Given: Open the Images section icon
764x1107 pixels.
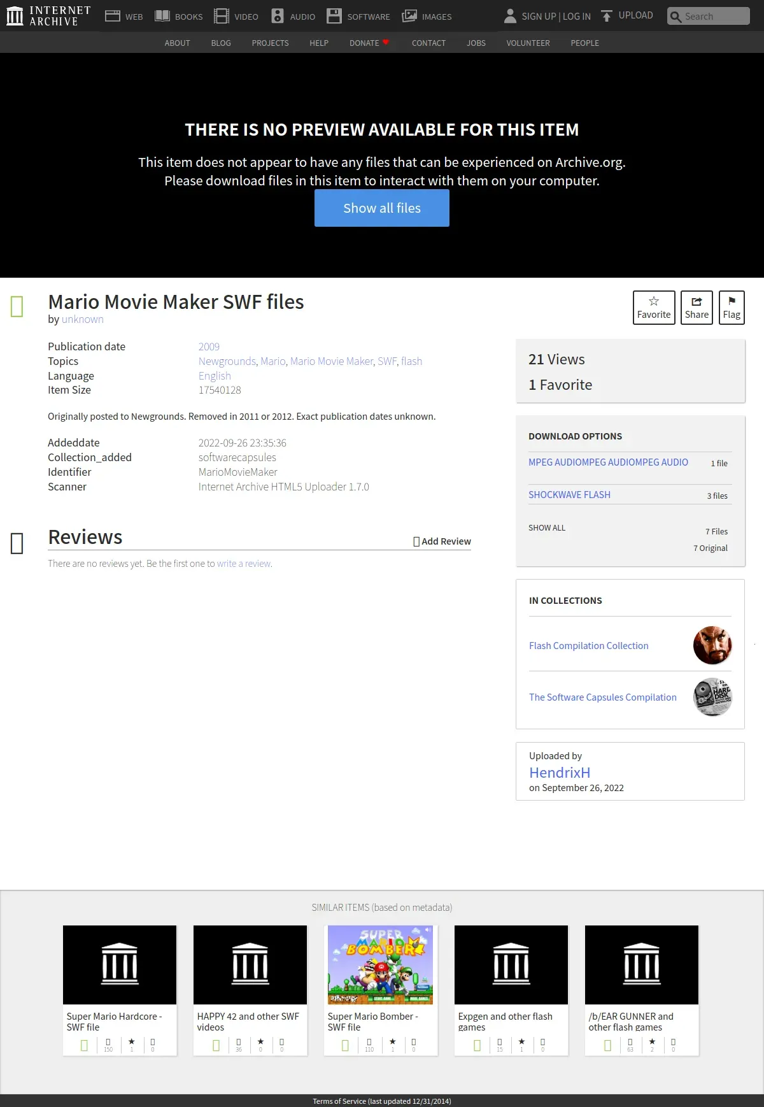Looking at the screenshot, I should tap(409, 16).
